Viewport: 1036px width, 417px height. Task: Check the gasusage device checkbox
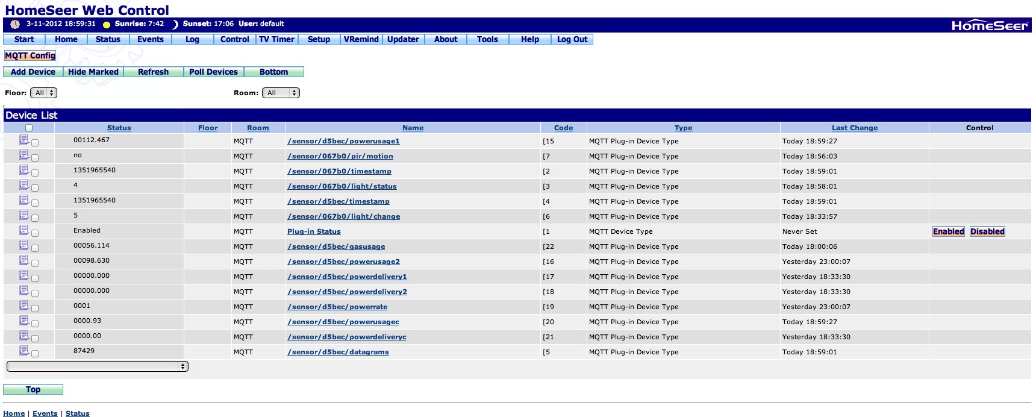[x=35, y=248]
